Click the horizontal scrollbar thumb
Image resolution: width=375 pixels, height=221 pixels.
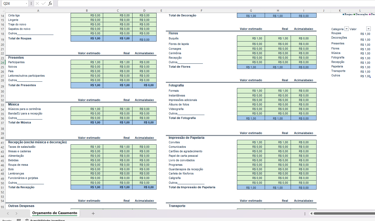pyautogui.click(x=344, y=213)
